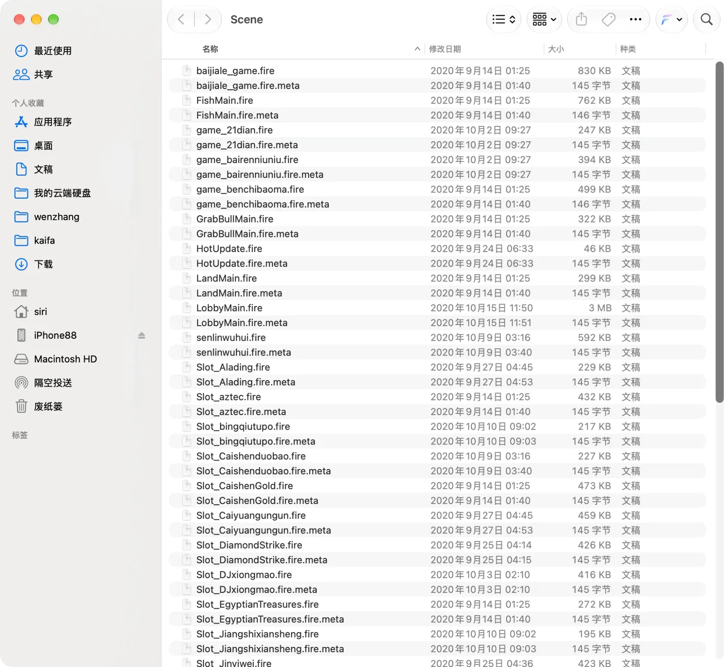The width and height of the screenshot is (726, 667).
Task: Select file baijiale_game.fire
Action: tap(437, 71)
